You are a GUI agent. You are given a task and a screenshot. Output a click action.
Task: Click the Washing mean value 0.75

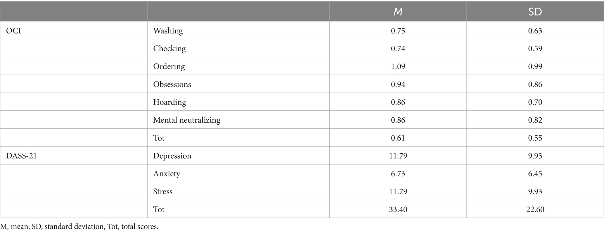point(398,31)
